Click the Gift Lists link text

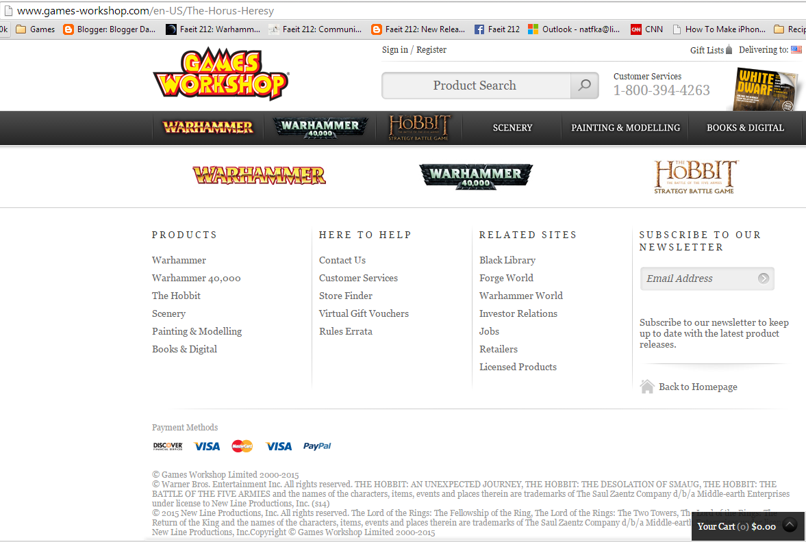(707, 51)
